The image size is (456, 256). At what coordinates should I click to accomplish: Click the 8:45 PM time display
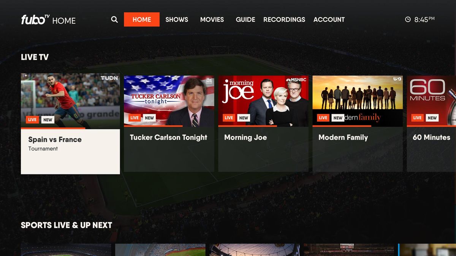[424, 19]
